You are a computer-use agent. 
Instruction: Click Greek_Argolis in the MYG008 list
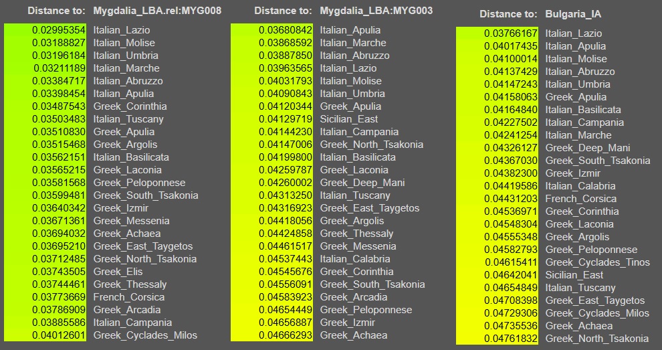125,145
